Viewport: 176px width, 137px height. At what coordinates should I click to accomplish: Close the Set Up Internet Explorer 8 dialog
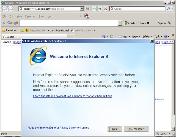(x=152, y=41)
